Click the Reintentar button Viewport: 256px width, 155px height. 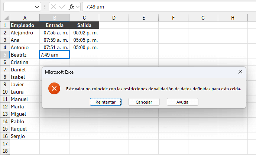(106, 102)
